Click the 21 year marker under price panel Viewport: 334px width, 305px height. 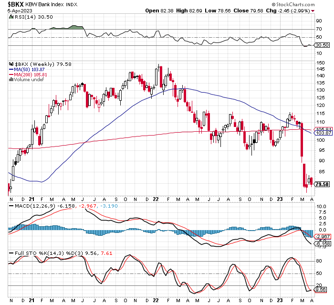click(x=31, y=199)
